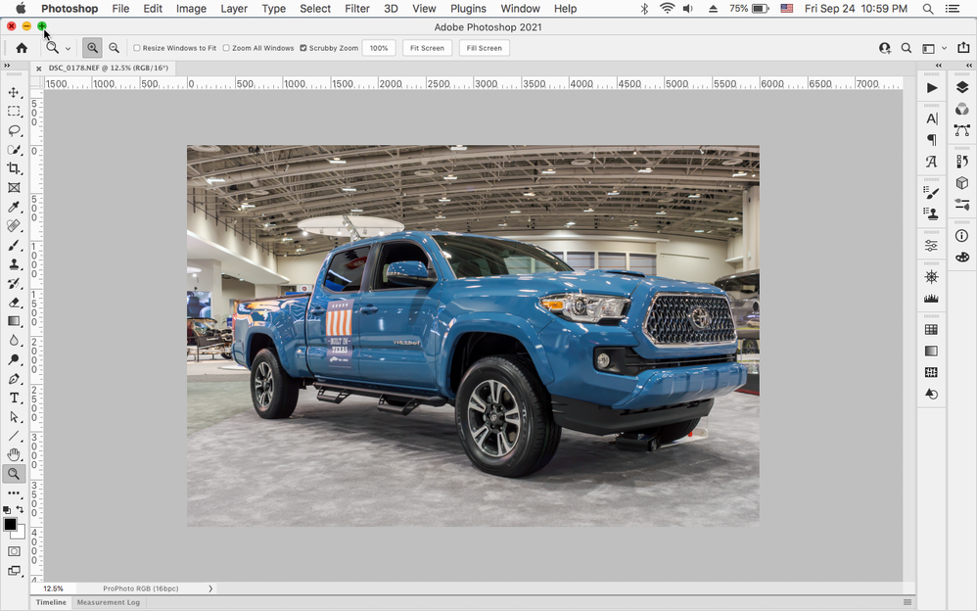Open the Glyphs panel
The width and height of the screenshot is (977, 611).
932,162
